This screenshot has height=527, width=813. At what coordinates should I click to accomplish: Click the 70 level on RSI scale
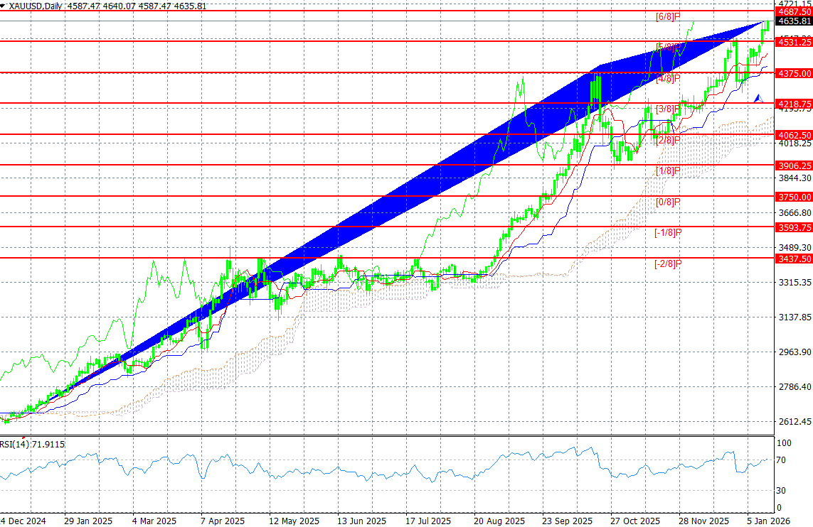(x=781, y=460)
